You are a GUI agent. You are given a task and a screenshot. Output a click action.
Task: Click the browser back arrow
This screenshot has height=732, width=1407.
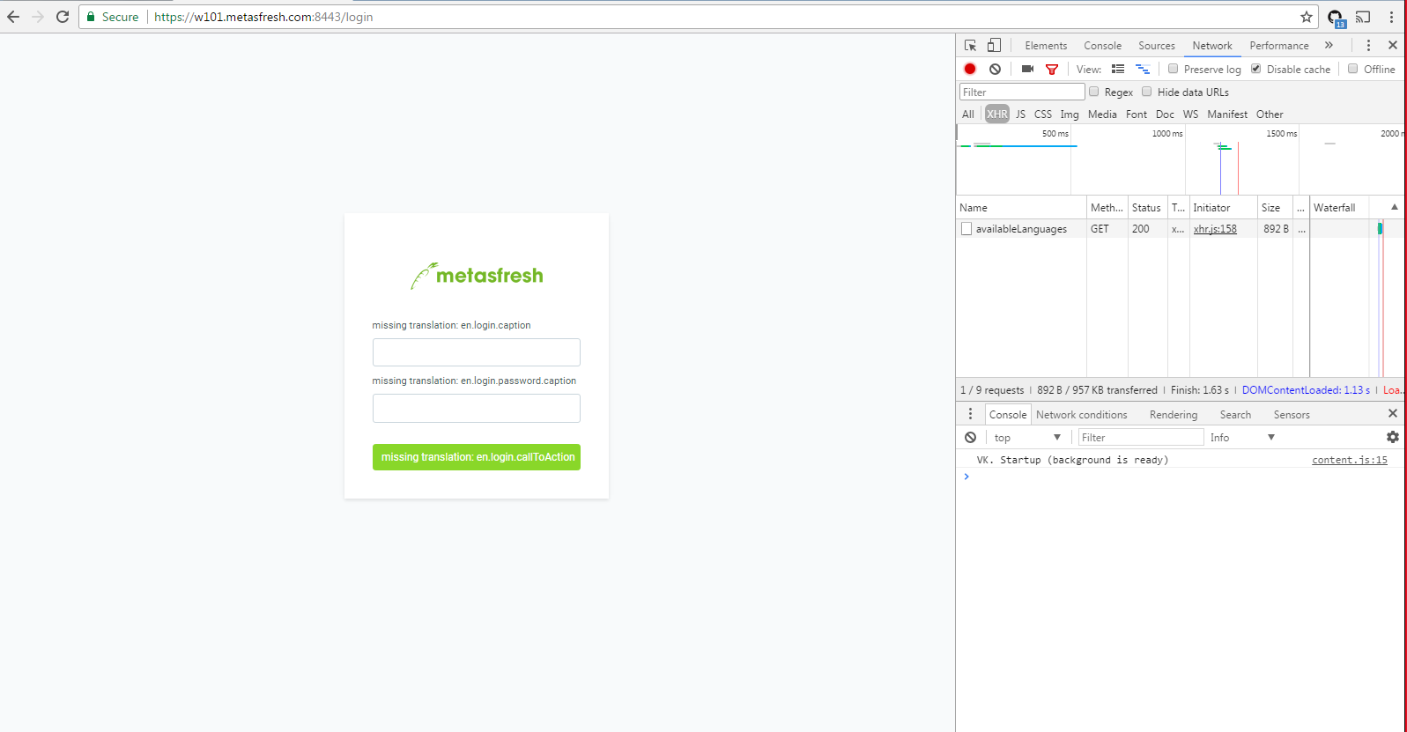[x=13, y=17]
